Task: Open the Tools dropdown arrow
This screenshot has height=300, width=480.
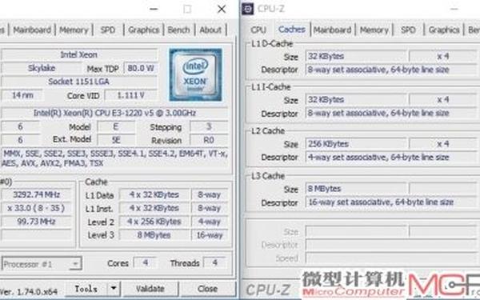Action: [114, 288]
